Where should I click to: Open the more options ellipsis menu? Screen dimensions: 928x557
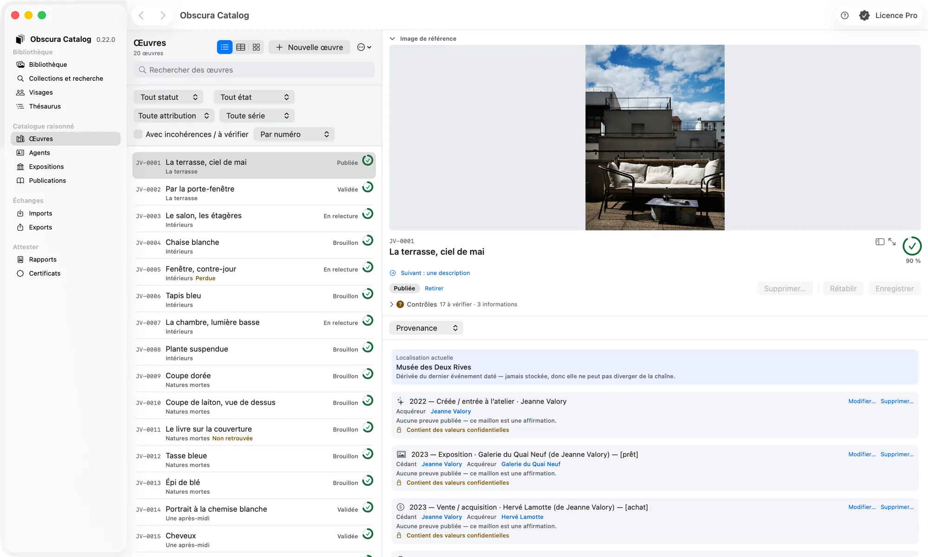364,47
